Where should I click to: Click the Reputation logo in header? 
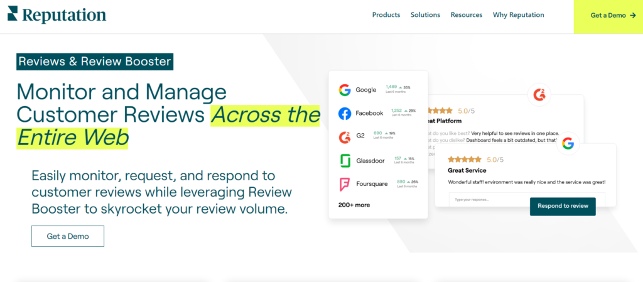[x=57, y=15]
